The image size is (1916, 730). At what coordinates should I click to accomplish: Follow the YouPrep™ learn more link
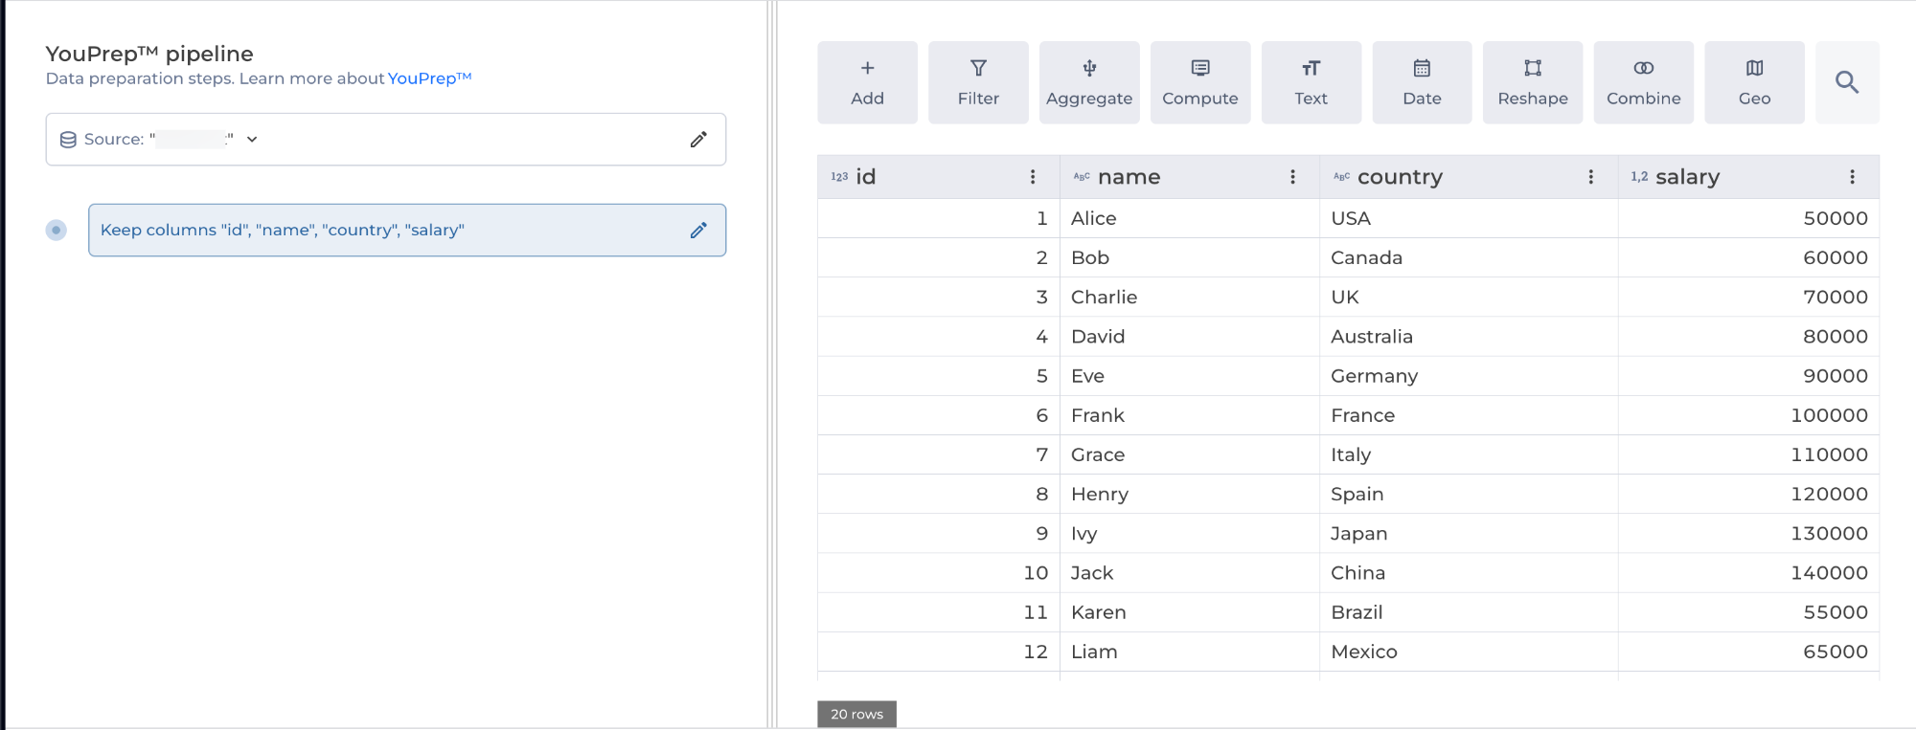[x=429, y=78]
